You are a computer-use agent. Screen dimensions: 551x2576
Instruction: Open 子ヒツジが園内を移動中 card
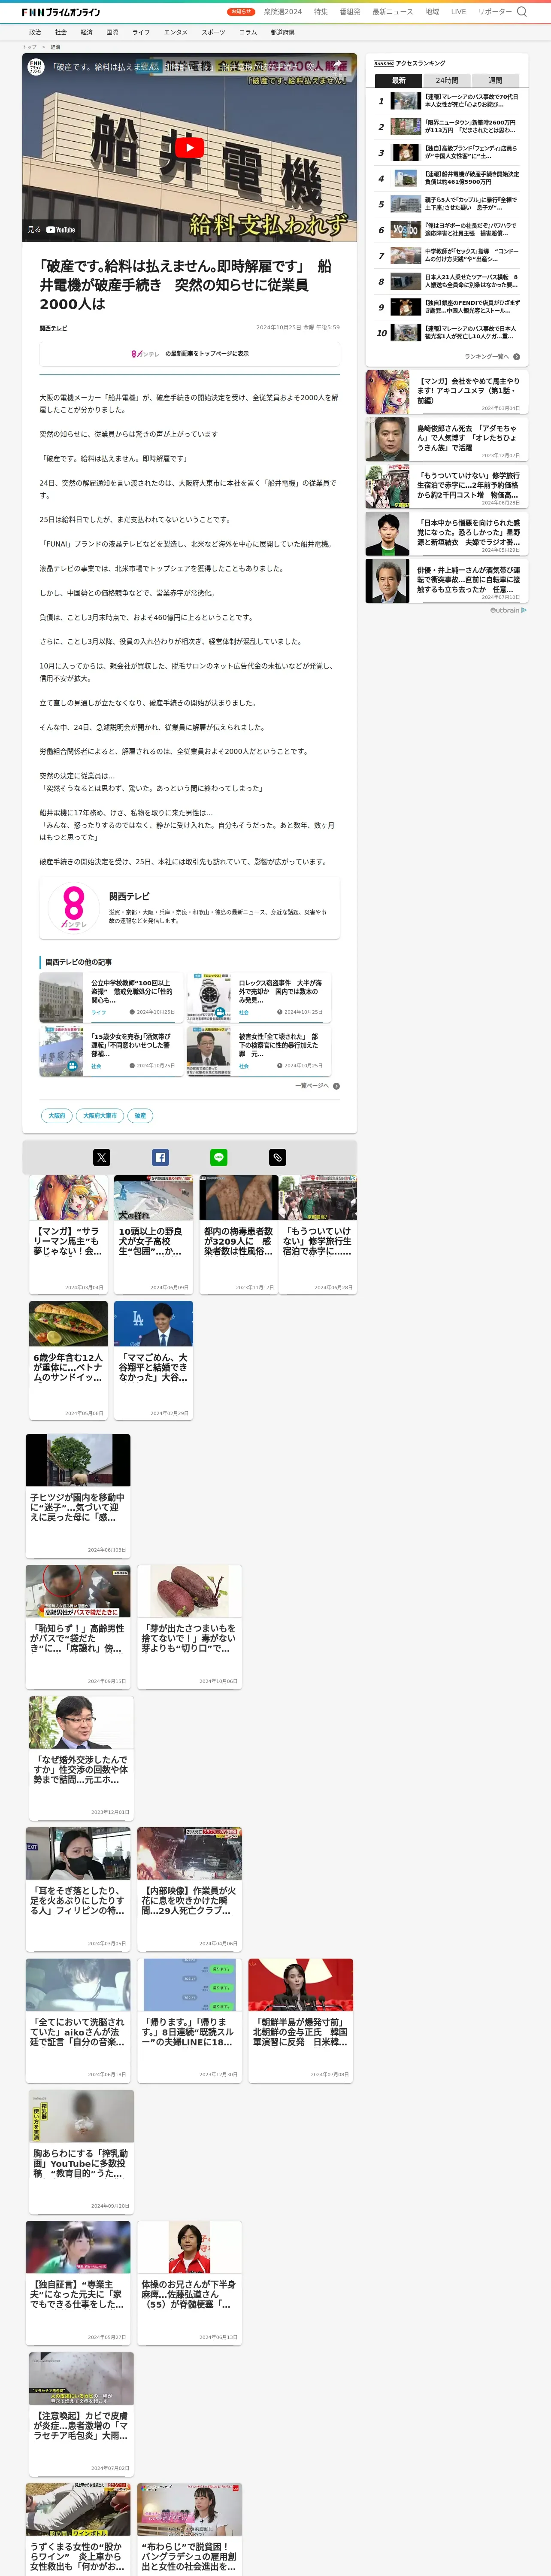(78, 1496)
